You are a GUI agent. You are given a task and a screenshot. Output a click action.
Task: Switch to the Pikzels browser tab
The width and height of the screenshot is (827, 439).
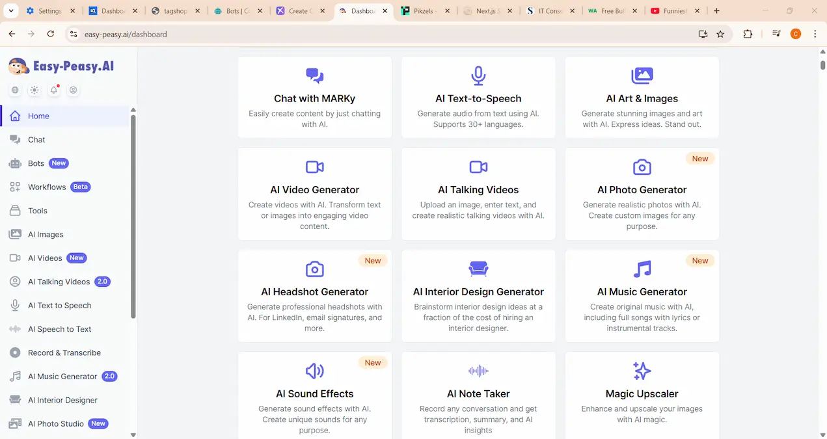tap(422, 11)
